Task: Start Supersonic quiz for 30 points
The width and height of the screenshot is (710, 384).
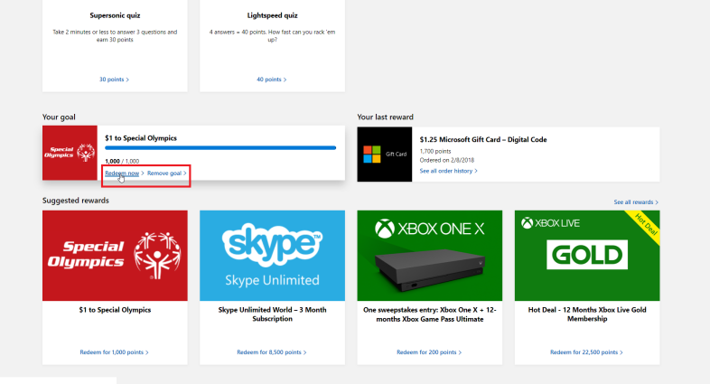Action: coord(114,80)
